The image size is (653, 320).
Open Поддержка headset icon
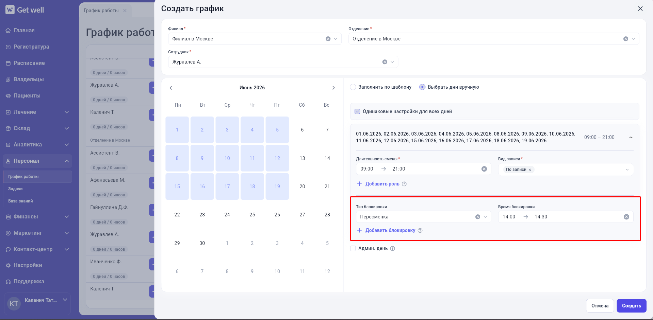(x=8, y=282)
